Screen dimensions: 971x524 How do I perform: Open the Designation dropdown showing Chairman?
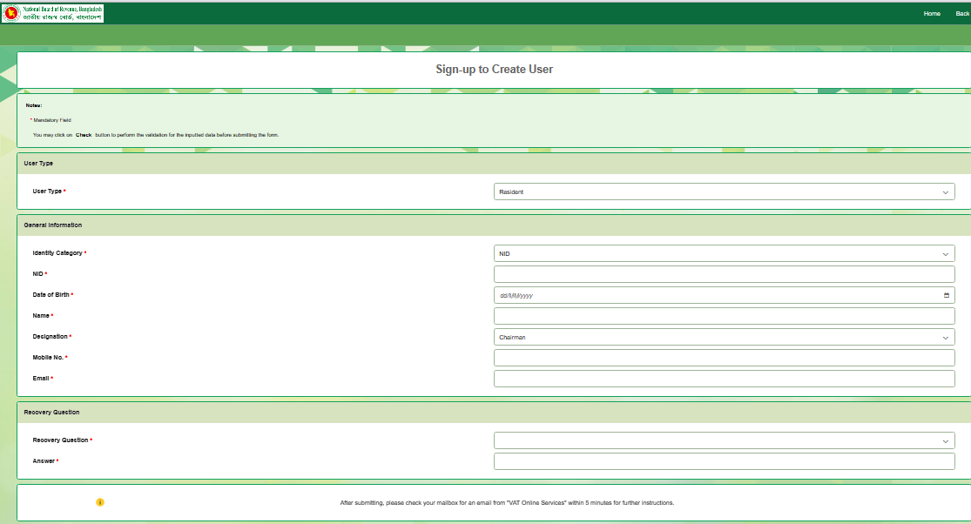pos(724,337)
